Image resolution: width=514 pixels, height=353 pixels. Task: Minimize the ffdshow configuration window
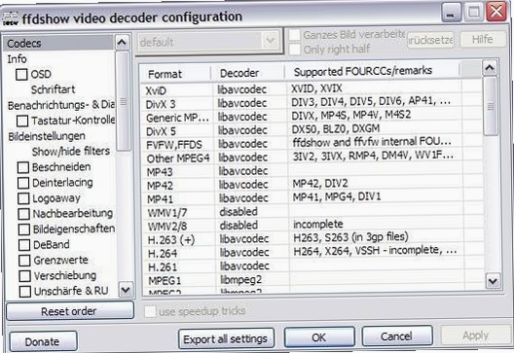(x=452, y=13)
